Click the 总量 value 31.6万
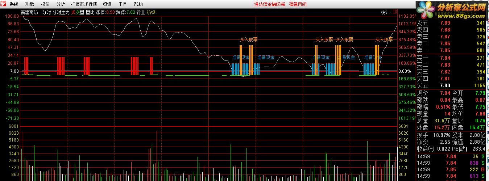The width and height of the screenshot is (489, 181). click(x=442, y=121)
